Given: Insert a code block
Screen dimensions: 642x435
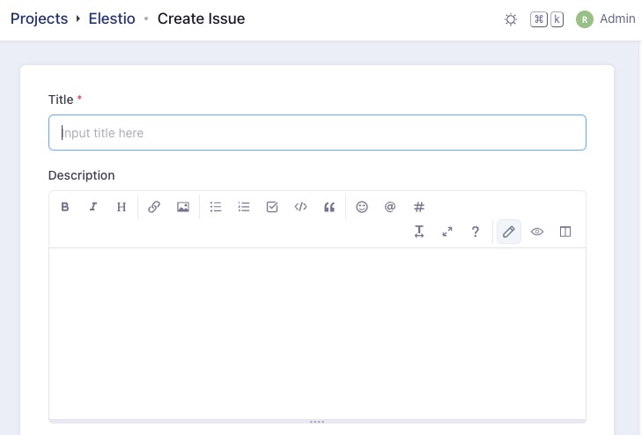Looking at the screenshot, I should [x=300, y=207].
